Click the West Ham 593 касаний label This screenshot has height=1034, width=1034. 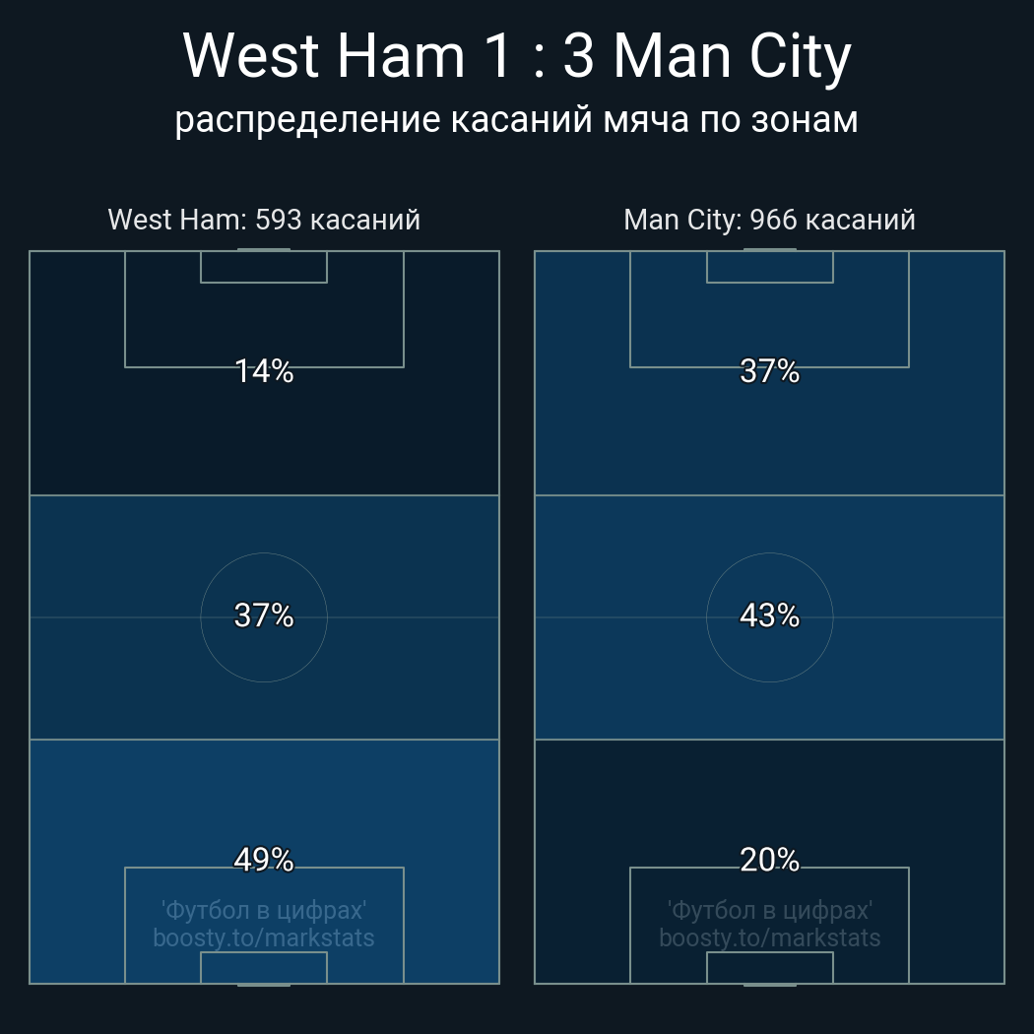tap(264, 220)
